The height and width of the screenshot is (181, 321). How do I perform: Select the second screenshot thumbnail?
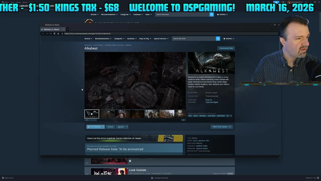[107, 114]
